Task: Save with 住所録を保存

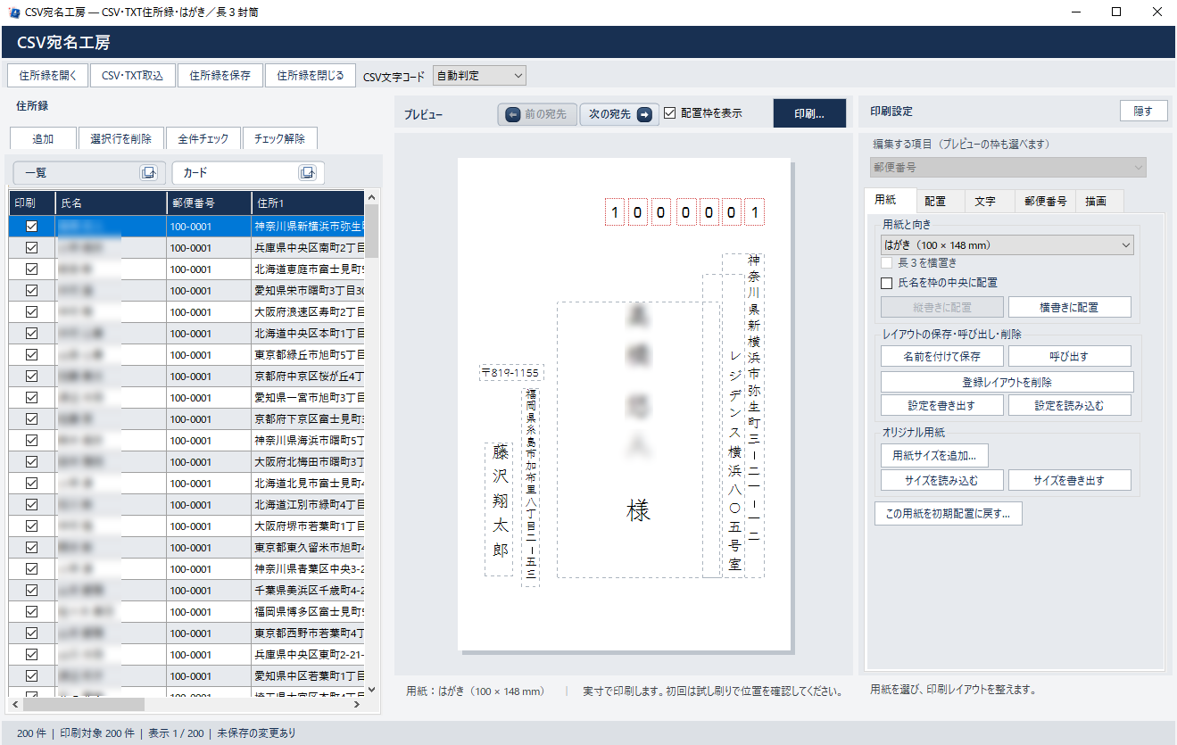Action: tap(220, 76)
